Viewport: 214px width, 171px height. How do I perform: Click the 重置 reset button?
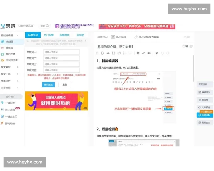coord(65,84)
